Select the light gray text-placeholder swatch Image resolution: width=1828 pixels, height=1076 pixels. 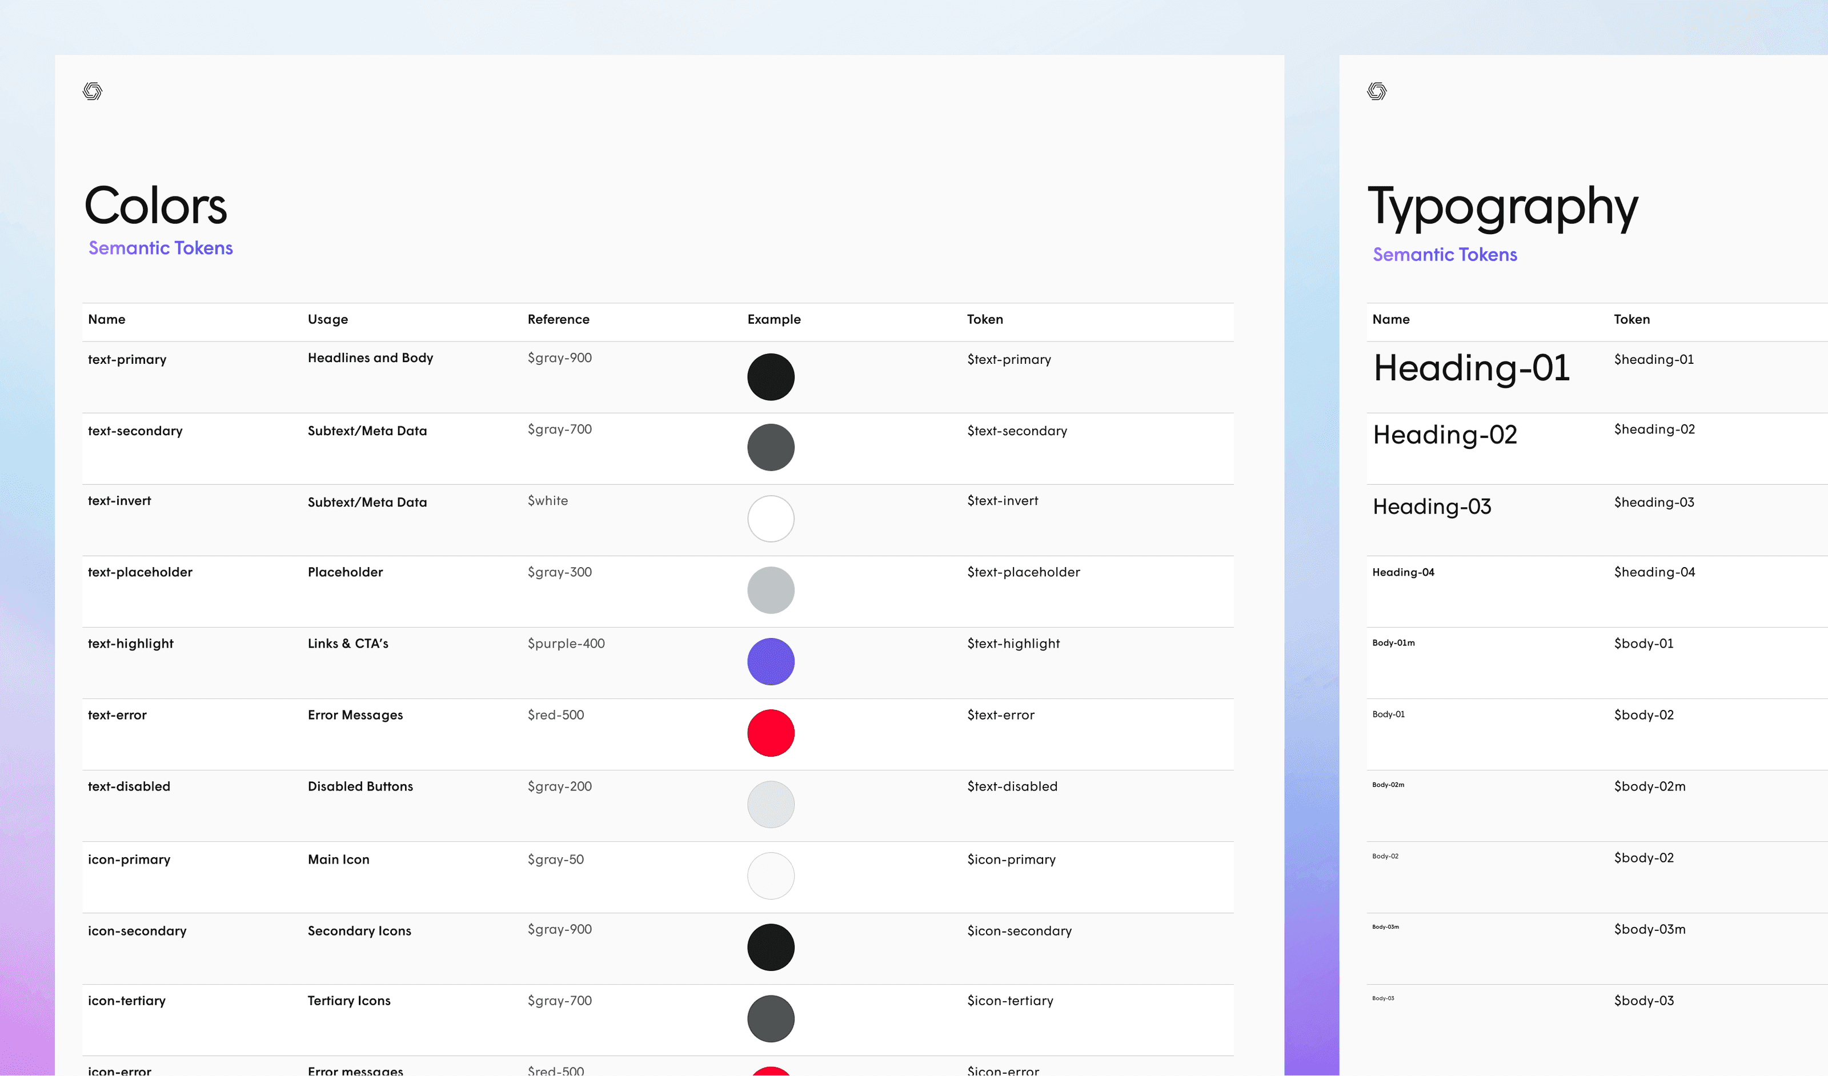(771, 590)
